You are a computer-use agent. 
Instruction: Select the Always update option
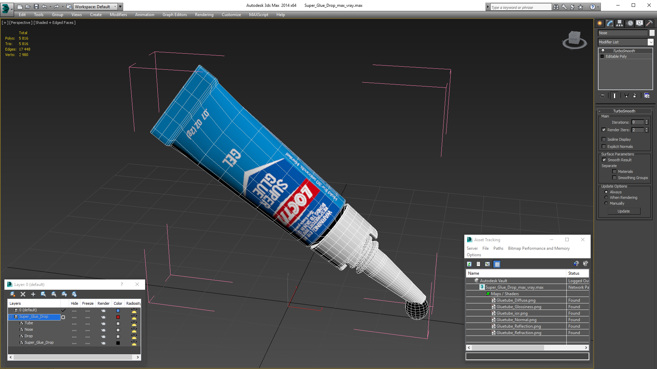tap(606, 192)
